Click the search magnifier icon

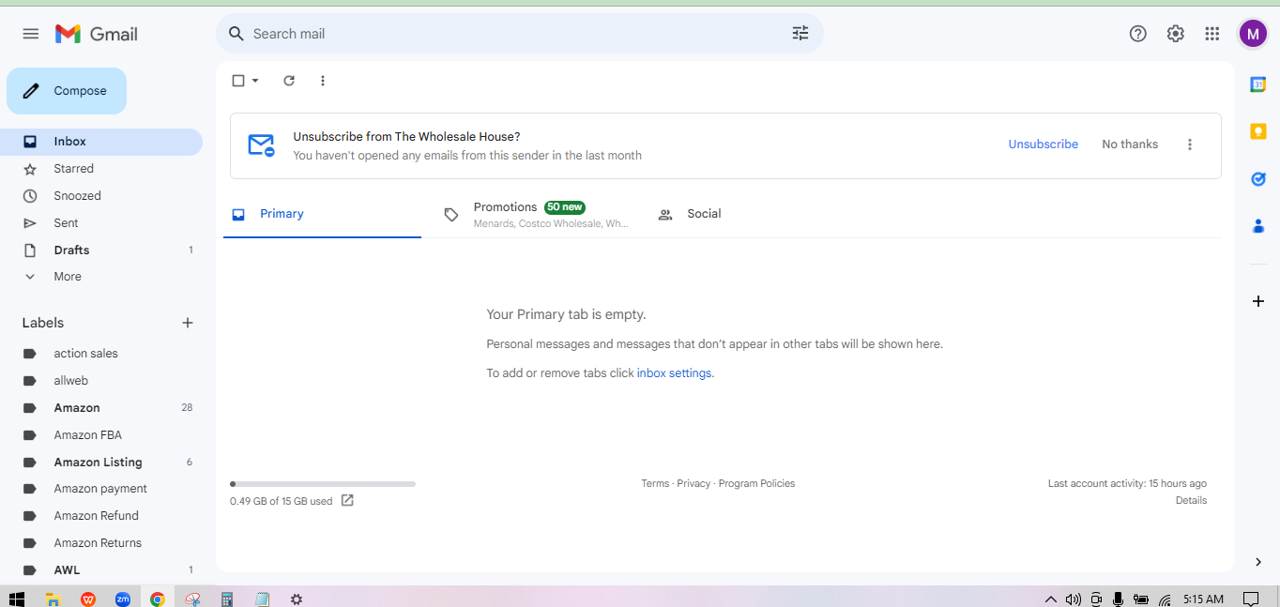236,34
